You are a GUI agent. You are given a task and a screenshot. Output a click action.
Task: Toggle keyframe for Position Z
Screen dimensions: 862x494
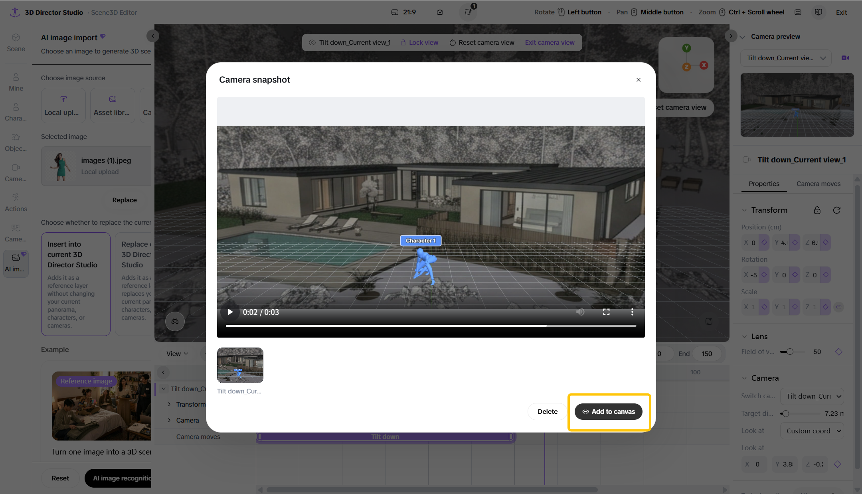[x=826, y=242]
